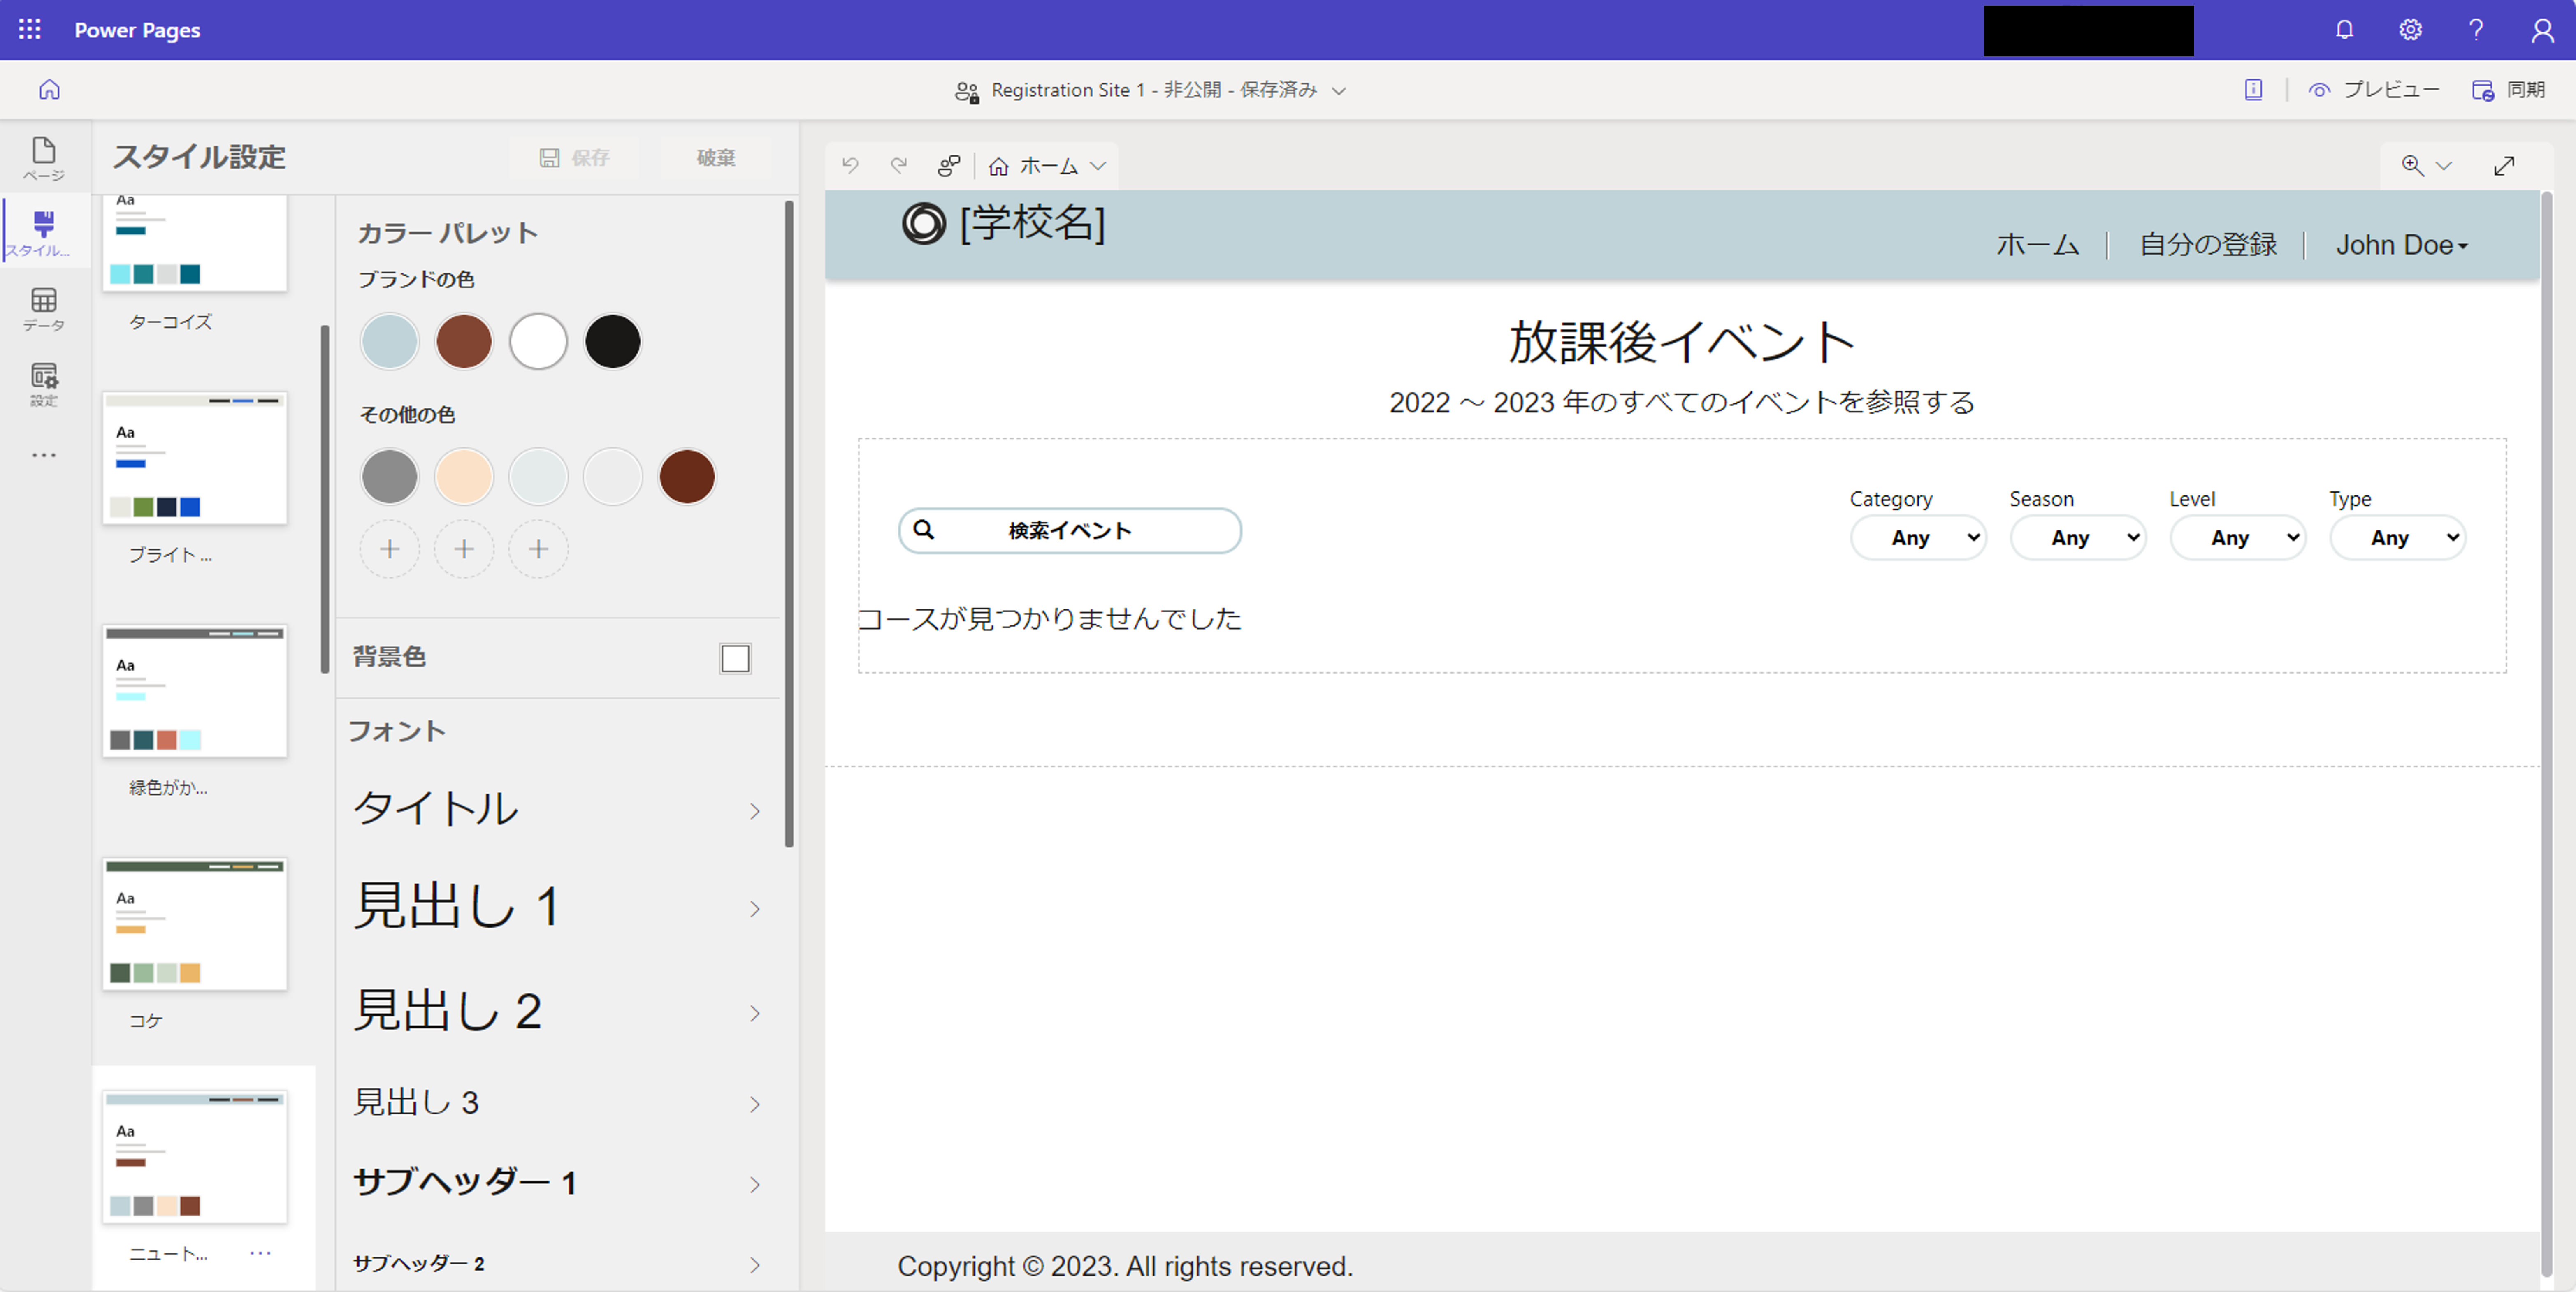Open the データ workspace in sidebar
This screenshot has height=1292, width=2576.
pos(44,309)
